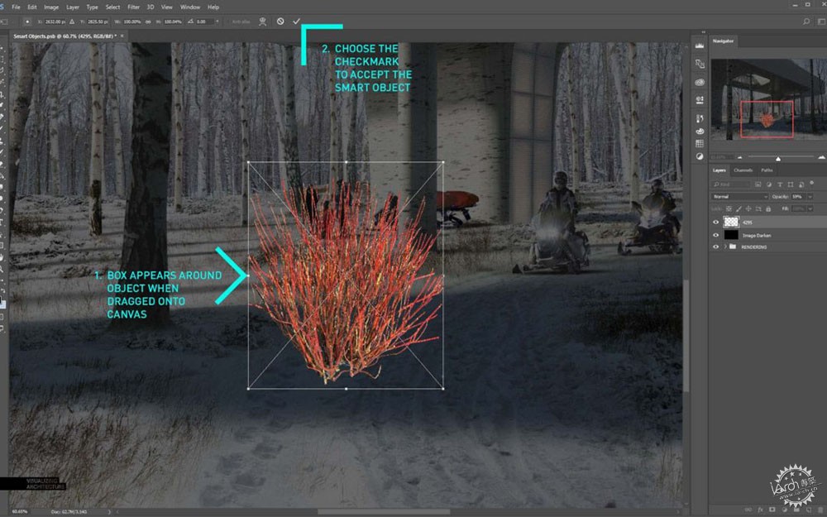Open the 3D menu
This screenshot has width=827, height=517.
pyautogui.click(x=151, y=7)
